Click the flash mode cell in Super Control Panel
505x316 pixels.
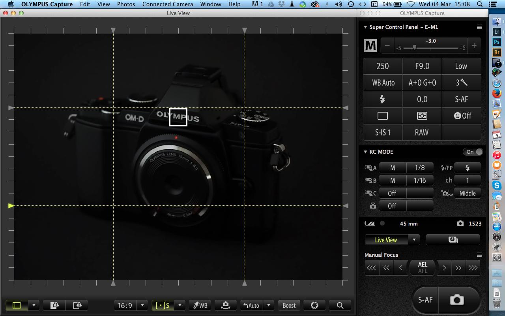pyautogui.click(x=383, y=100)
